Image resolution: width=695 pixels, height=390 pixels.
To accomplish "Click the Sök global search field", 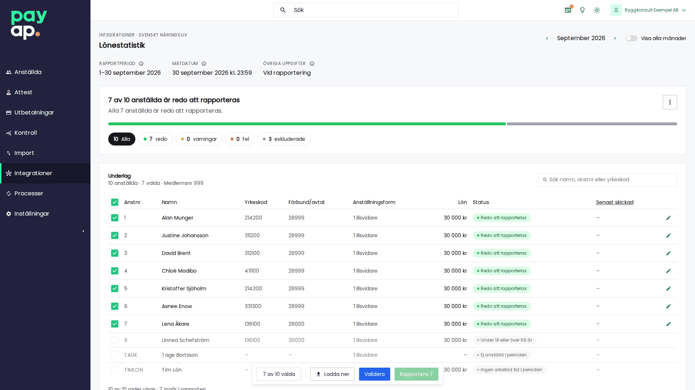I will click(x=366, y=10).
